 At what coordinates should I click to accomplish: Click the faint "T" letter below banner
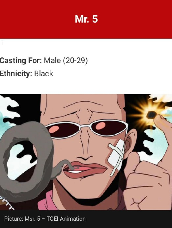(3, 43)
